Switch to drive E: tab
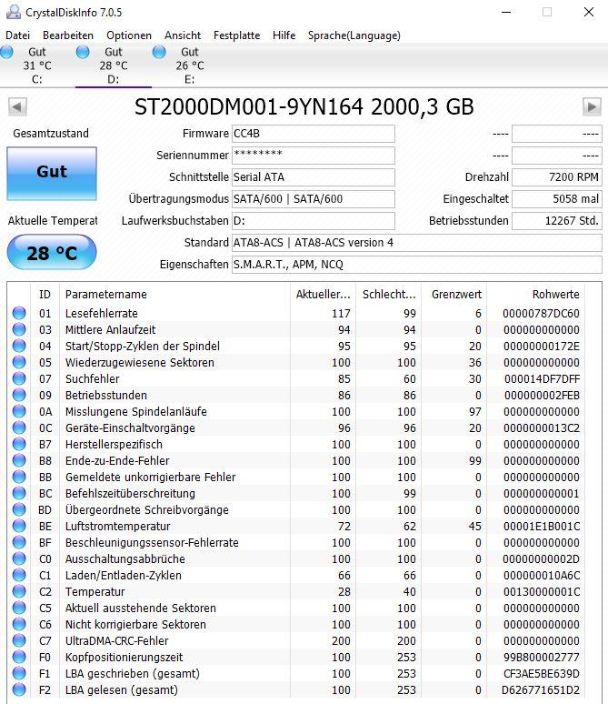Screen dimensions: 608x704 [x=190, y=65]
